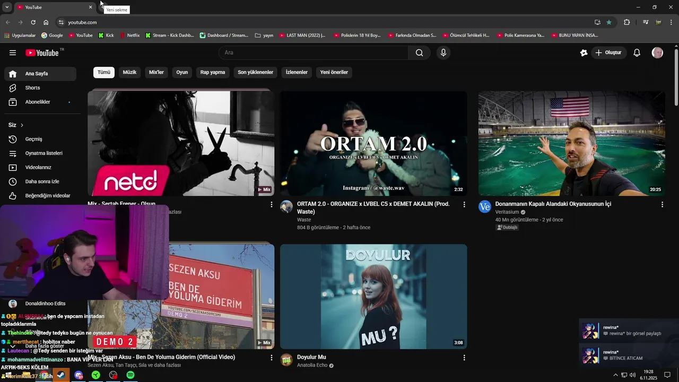The width and height of the screenshot is (679, 382).
Task: Select the Rap yapma filter chip
Action: (x=213, y=72)
